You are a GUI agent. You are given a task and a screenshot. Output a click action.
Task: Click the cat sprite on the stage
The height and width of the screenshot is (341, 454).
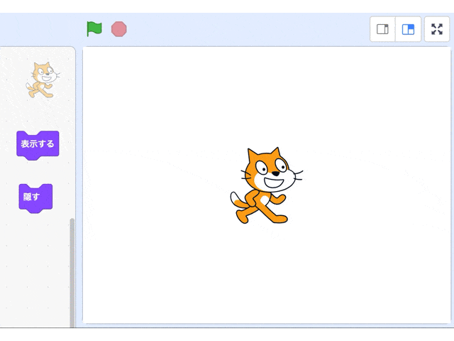[x=267, y=185]
